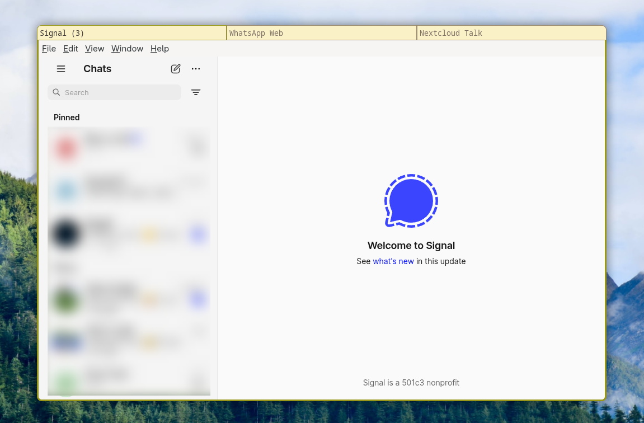Click the filter chats icon
644x423 pixels.
click(196, 92)
